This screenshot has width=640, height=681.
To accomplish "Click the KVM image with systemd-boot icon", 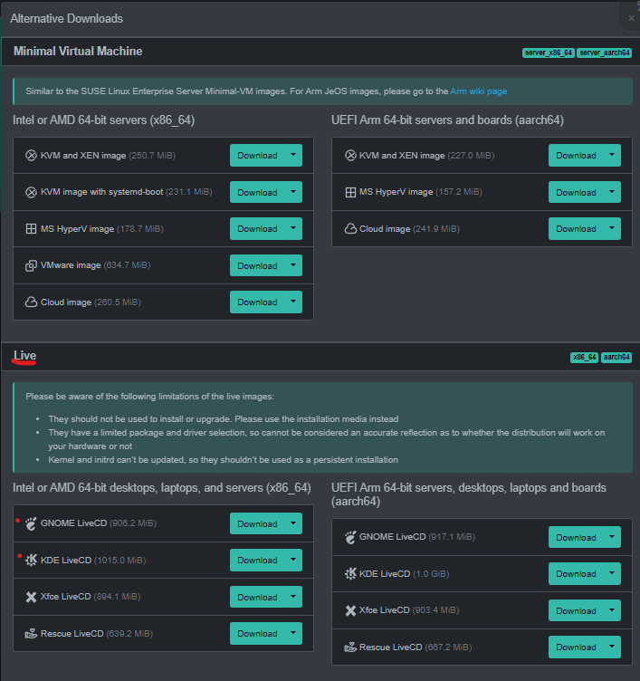I will 31,192.
